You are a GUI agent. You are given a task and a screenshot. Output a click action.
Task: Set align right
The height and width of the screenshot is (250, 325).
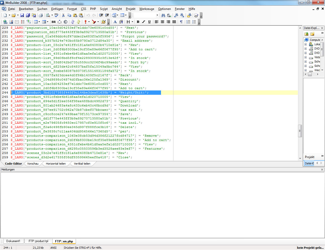coord(168,22)
